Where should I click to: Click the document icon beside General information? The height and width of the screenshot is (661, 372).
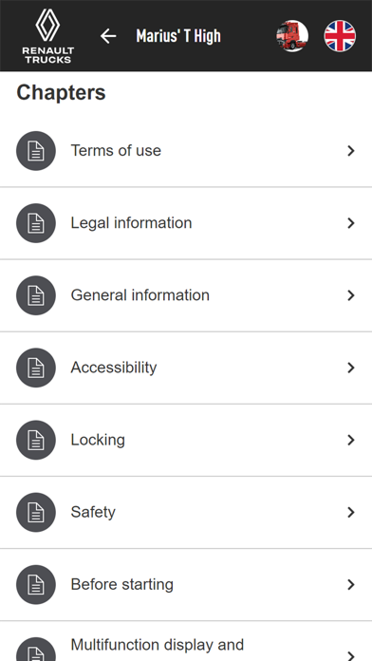[x=36, y=295]
